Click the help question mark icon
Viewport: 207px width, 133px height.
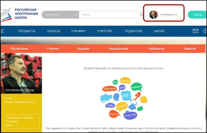coord(205,31)
